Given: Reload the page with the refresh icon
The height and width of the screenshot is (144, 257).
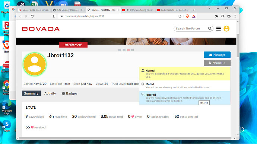Looking at the screenshot, I should 32,16.
